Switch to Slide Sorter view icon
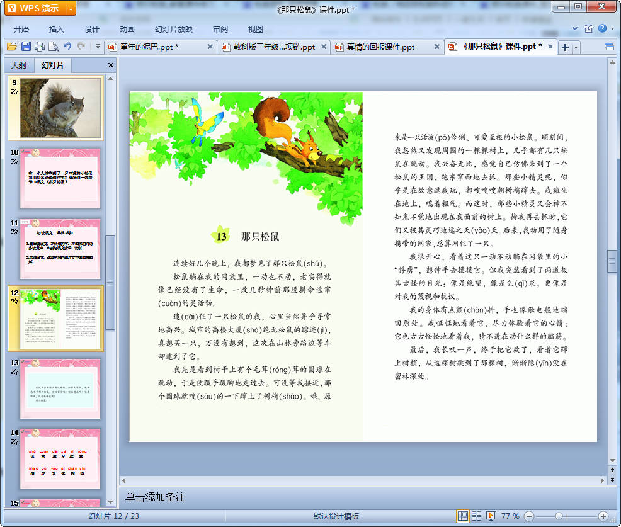This screenshot has height=527, width=621. (476, 516)
